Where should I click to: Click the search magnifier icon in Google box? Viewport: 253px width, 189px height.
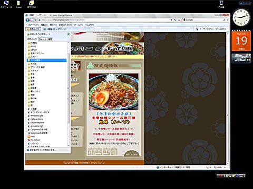(224, 20)
